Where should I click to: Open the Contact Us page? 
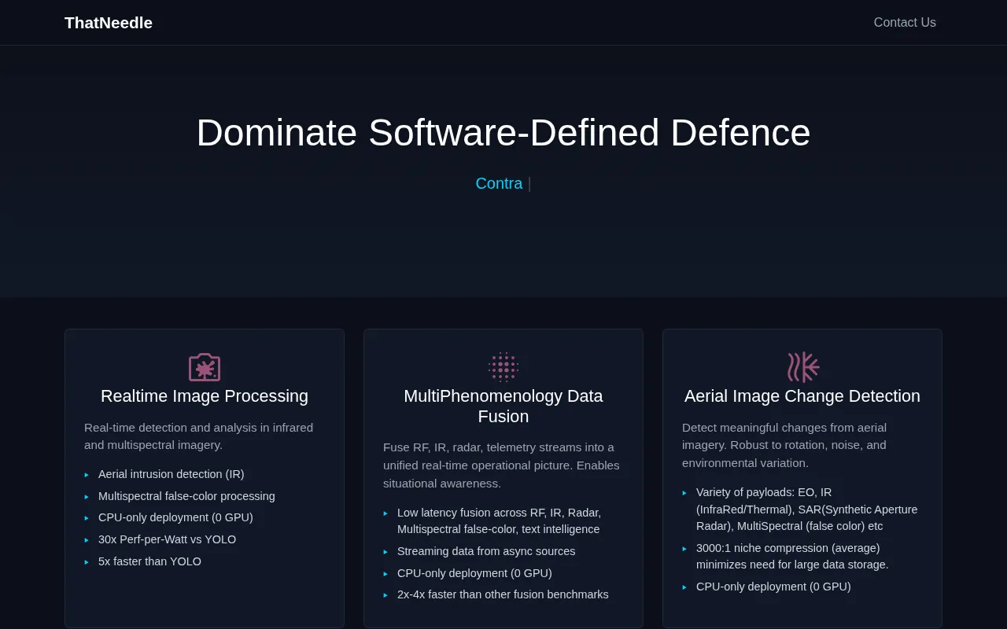point(905,23)
